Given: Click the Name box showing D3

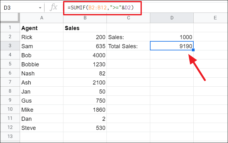Looking at the screenshot, I should pyautogui.click(x=19, y=8).
